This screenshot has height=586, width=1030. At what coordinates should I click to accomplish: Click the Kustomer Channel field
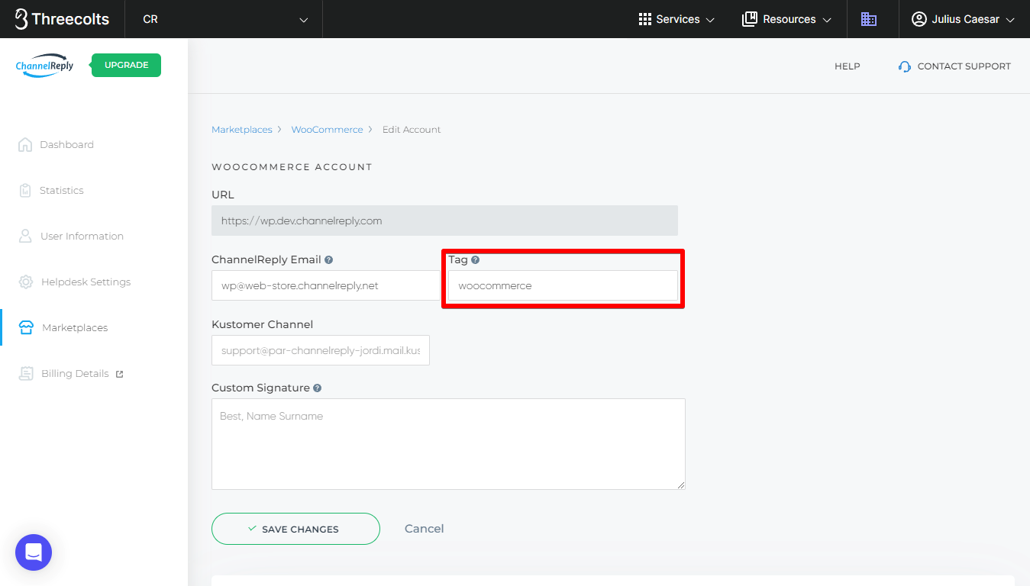tap(321, 350)
